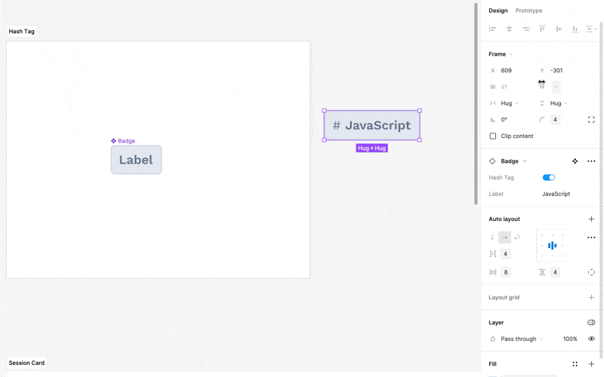This screenshot has width=604, height=377.
Task: Toggle the Hash Tag property switch
Action: [549, 177]
